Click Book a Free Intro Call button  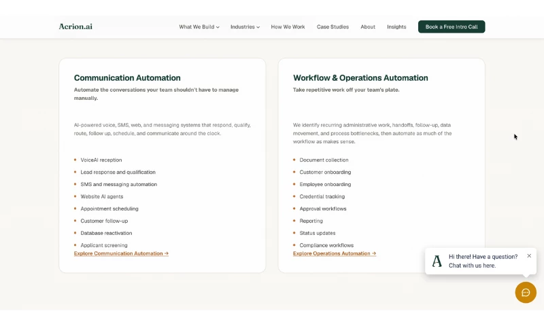coord(452,26)
